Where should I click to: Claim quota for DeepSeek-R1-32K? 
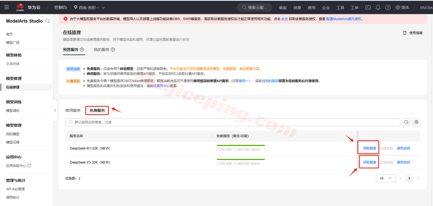click(x=370, y=148)
